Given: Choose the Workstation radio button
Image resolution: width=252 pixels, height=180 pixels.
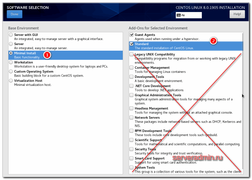Looking at the screenshot, I should (11, 62).
